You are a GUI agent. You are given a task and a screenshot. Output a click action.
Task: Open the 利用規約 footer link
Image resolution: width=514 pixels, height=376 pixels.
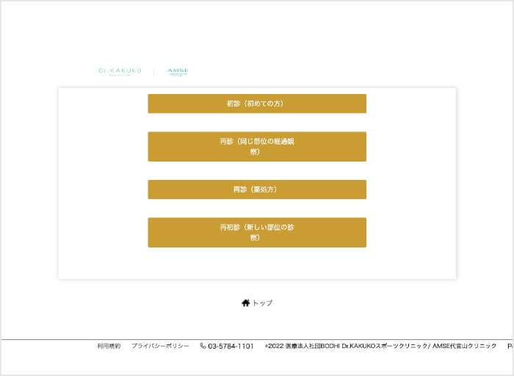109,346
